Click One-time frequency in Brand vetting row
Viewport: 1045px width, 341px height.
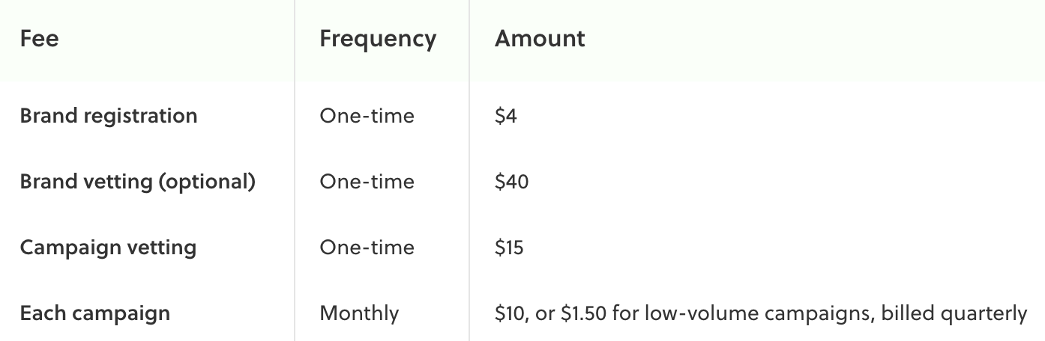(367, 182)
